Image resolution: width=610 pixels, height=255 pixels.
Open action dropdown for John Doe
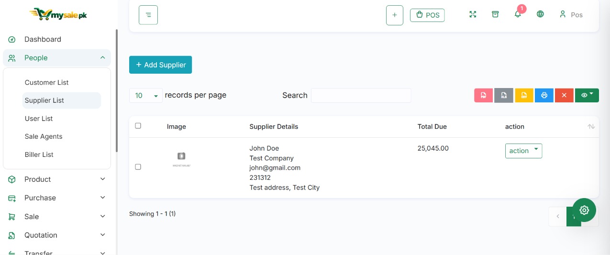[x=523, y=151]
